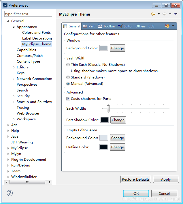Select Perspectives in tree
183x204 pixels.
pyautogui.click(x=27, y=85)
